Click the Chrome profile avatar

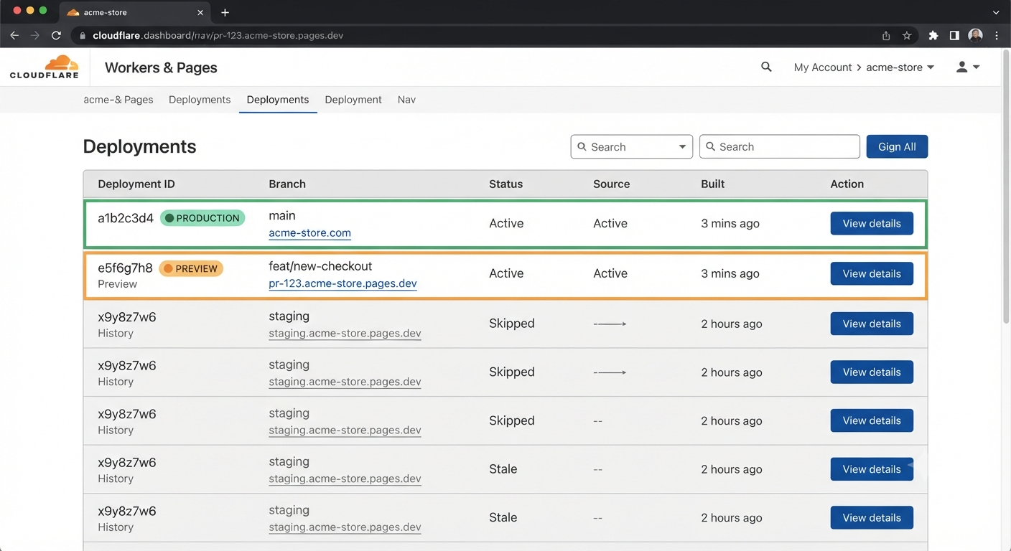click(975, 35)
